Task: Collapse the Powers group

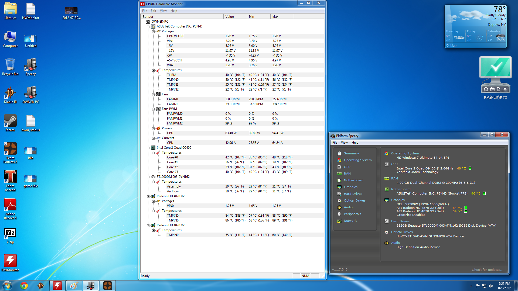Action: click(x=153, y=129)
